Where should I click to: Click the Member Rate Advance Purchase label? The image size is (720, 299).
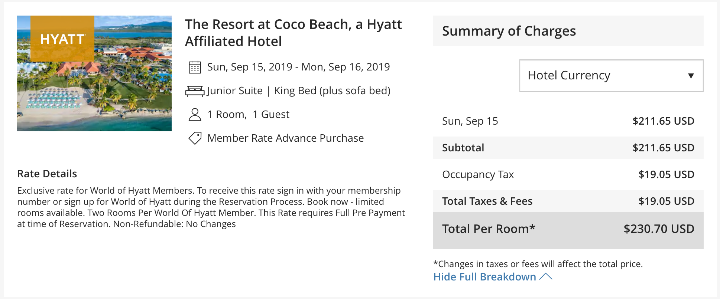coord(285,138)
